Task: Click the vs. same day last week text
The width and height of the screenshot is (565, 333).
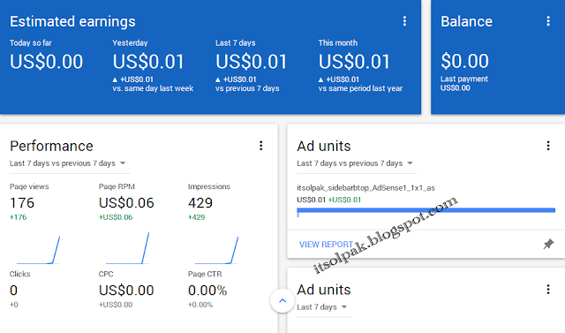Action: 153,88
